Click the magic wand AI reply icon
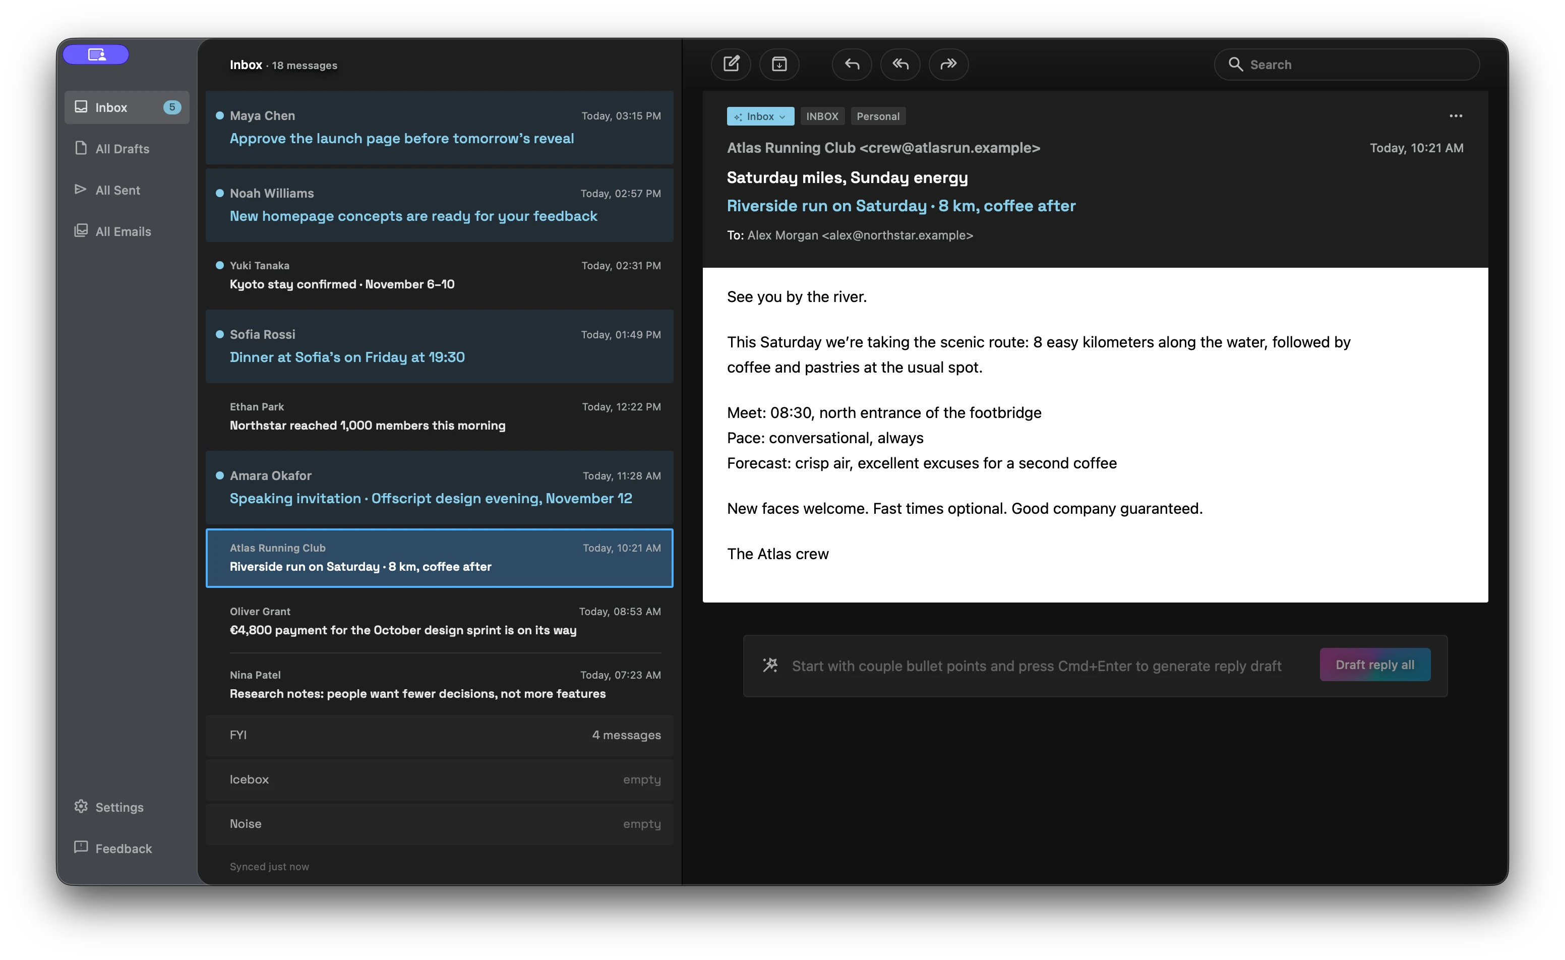 770,665
